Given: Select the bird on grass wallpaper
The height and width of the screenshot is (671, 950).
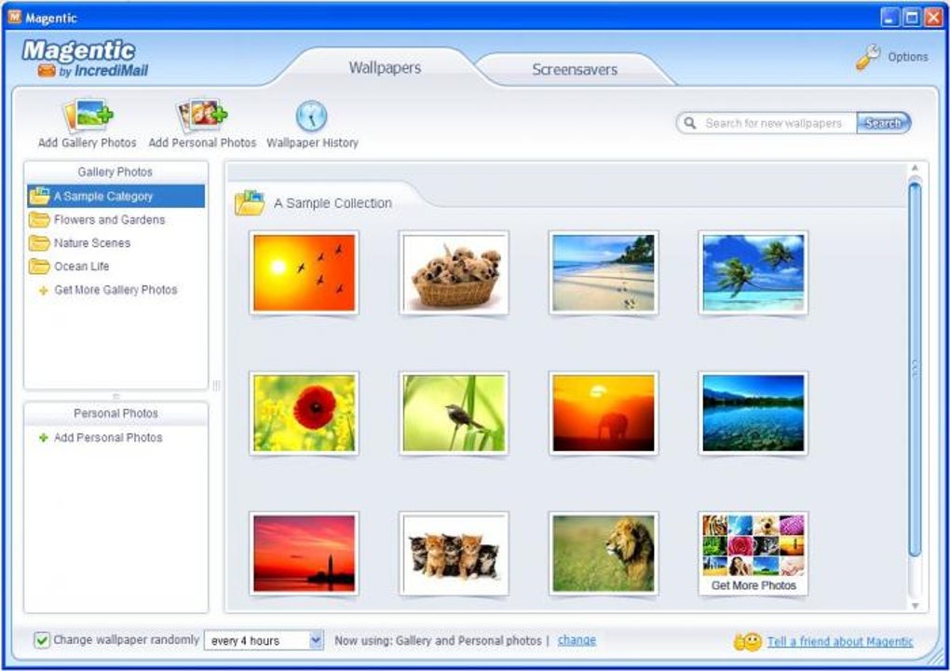Looking at the screenshot, I should [x=454, y=414].
